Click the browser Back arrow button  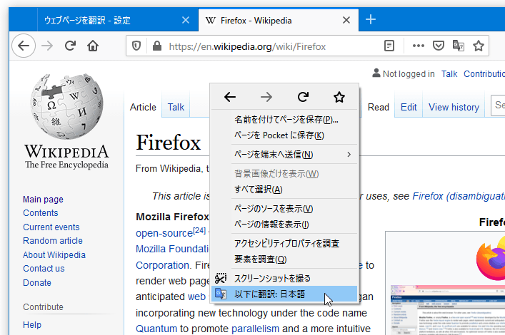tap(24, 46)
